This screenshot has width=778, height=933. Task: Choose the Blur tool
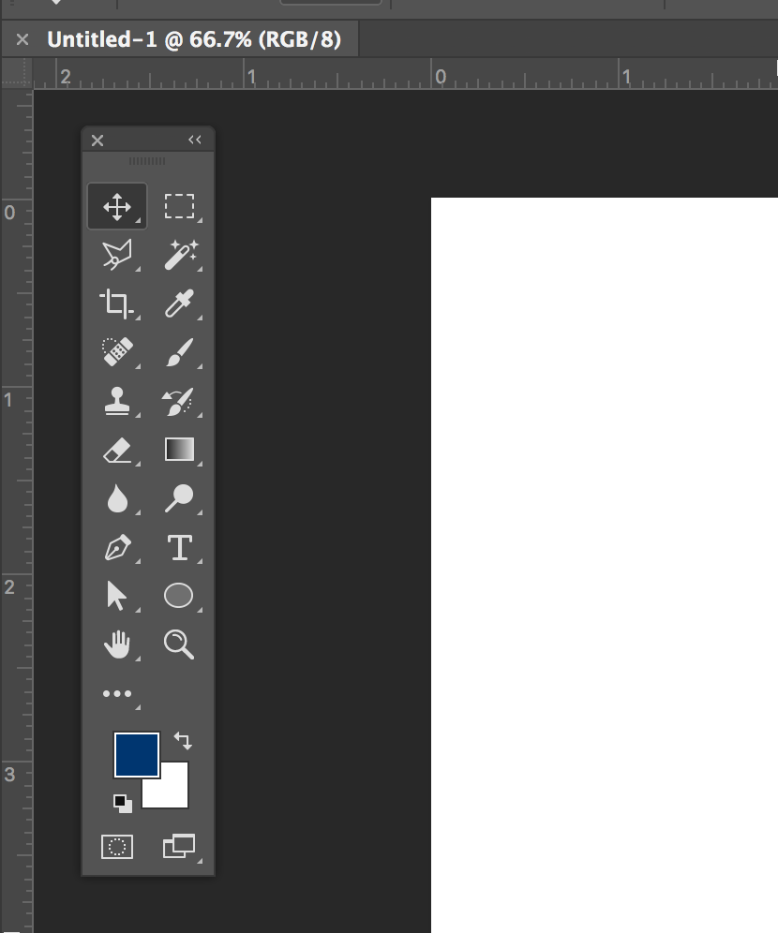pyautogui.click(x=117, y=498)
